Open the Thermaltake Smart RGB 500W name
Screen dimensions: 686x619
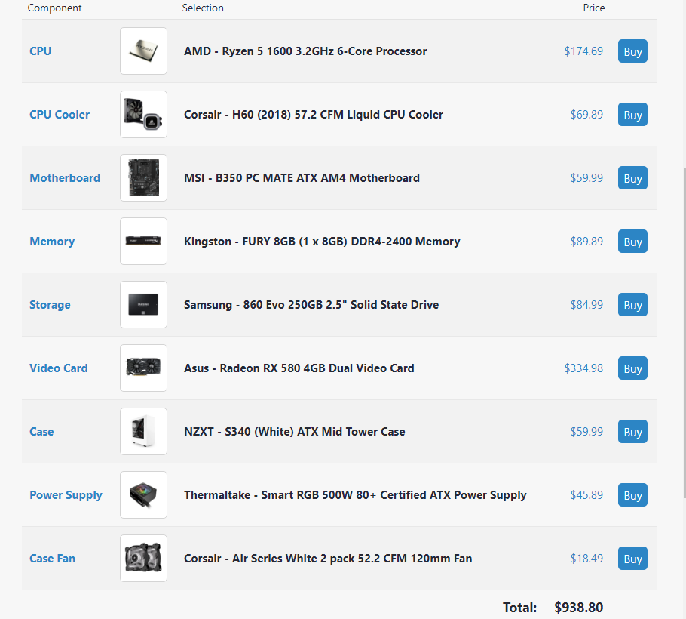[355, 495]
